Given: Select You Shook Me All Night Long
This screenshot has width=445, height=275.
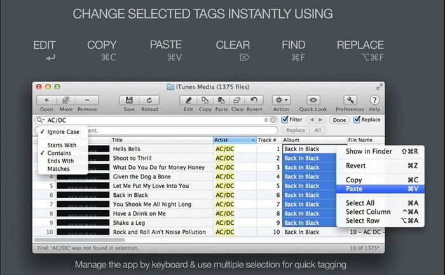Looking at the screenshot, I should [x=152, y=205].
